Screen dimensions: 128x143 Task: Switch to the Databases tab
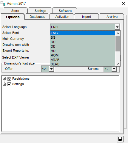tap(37, 17)
